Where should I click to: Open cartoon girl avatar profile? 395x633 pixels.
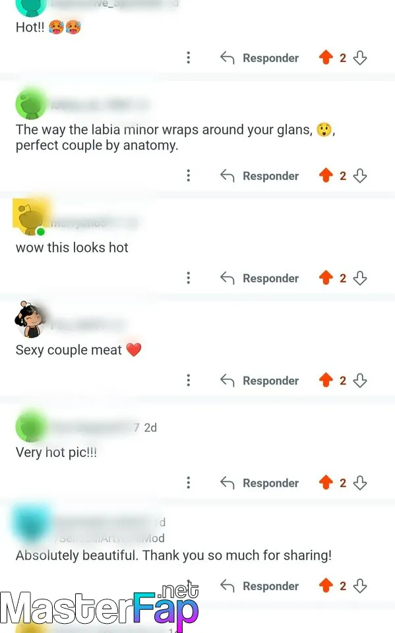pos(29,319)
